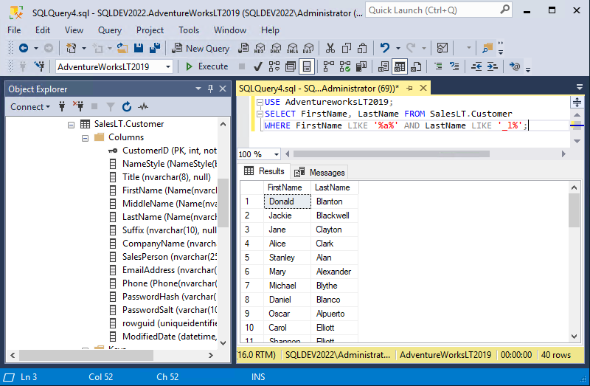Image resolution: width=590 pixels, height=386 pixels.
Task: Open the active documents dropdown arrow
Action: (580, 87)
